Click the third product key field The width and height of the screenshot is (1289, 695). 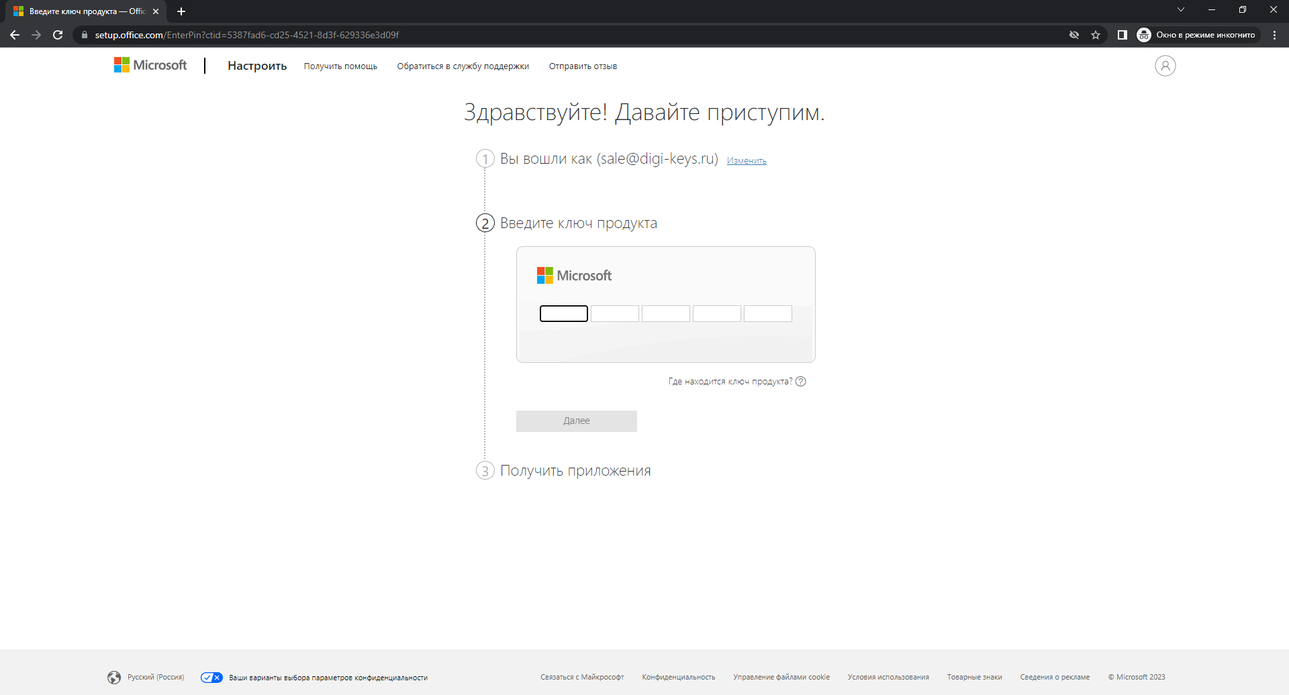click(666, 313)
